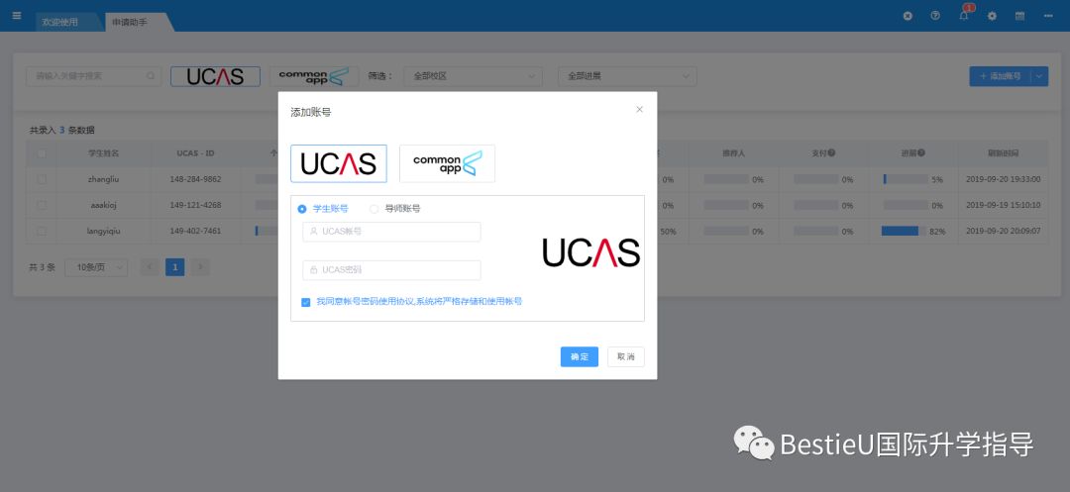
Task: Click the blue 添加账号 button
Action: [1001, 76]
